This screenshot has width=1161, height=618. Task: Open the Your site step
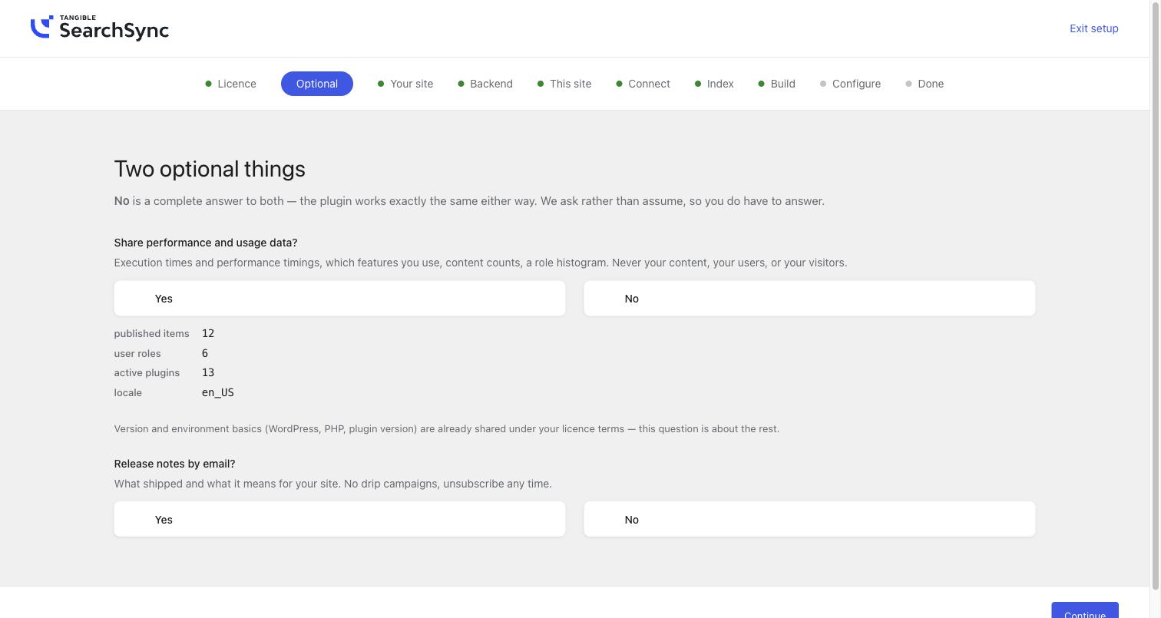tap(405, 84)
